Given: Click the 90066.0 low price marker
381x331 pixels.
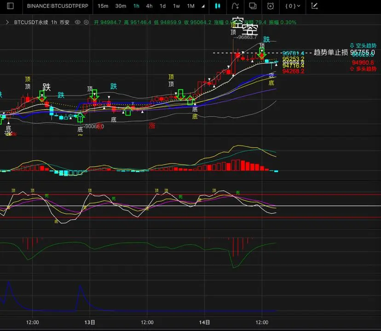Looking at the screenshot, I should coord(94,126).
